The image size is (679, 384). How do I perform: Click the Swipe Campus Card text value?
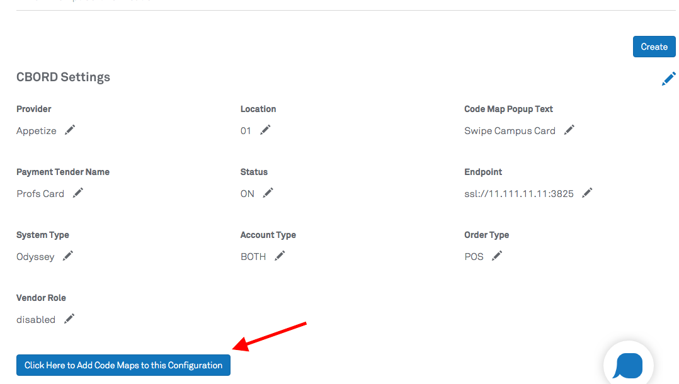(510, 131)
